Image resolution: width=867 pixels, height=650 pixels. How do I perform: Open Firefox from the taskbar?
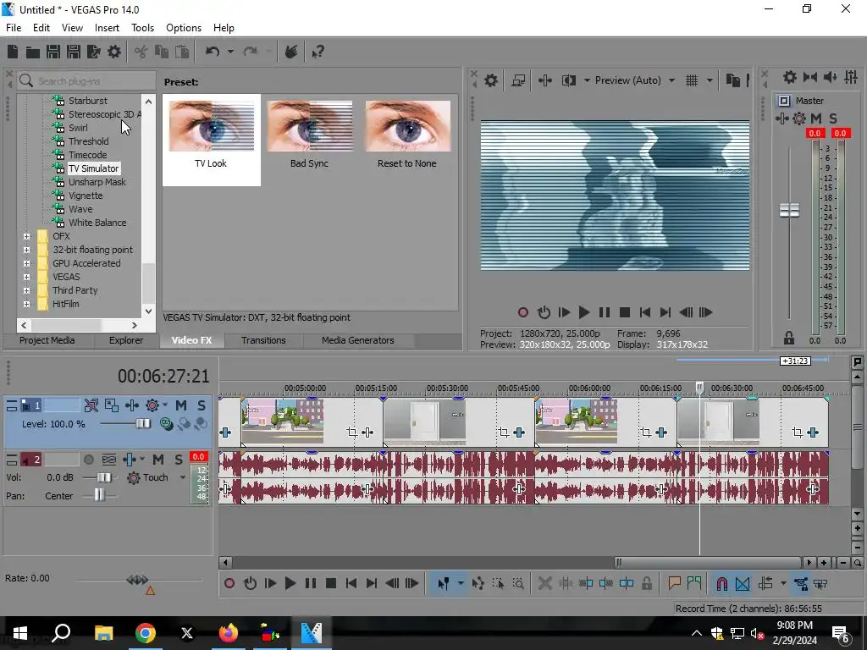pos(229,633)
